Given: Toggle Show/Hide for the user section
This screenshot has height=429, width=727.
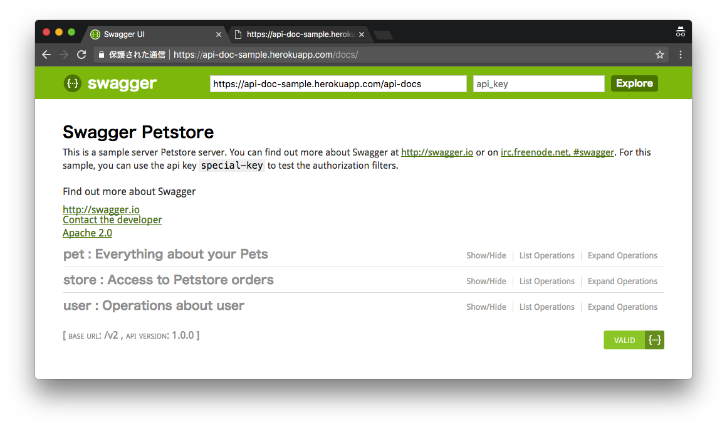Looking at the screenshot, I should pos(486,307).
